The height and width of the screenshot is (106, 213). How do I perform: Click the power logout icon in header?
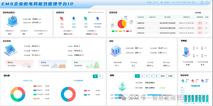pos(207,2)
